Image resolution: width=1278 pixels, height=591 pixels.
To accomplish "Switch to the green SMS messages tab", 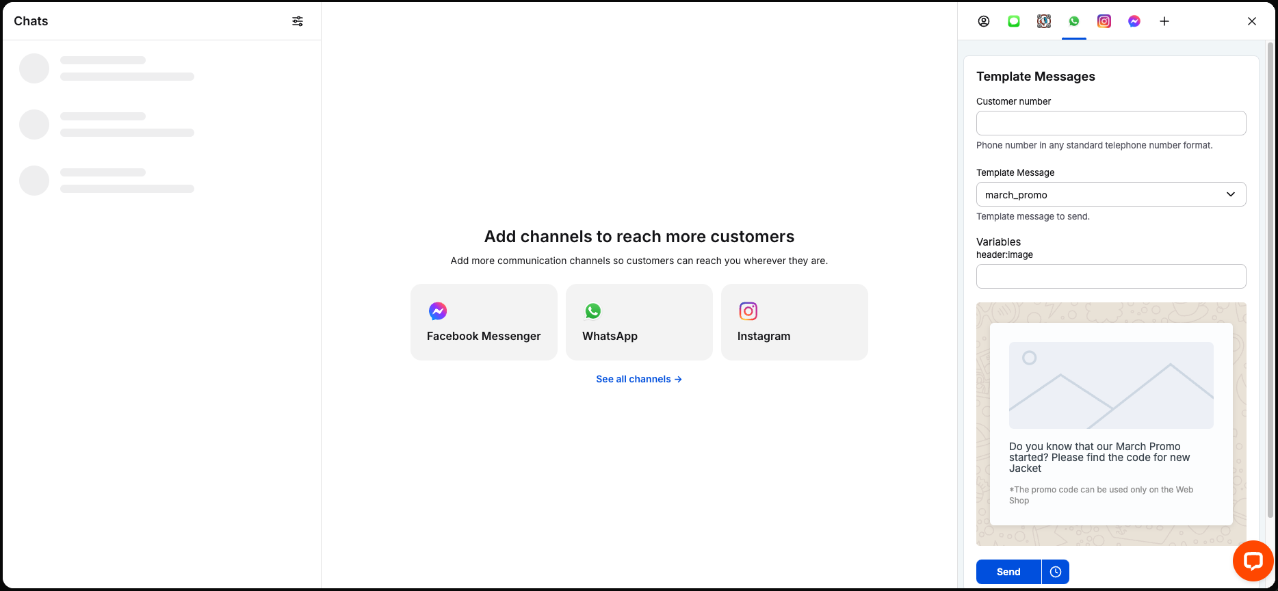I will click(x=1014, y=21).
